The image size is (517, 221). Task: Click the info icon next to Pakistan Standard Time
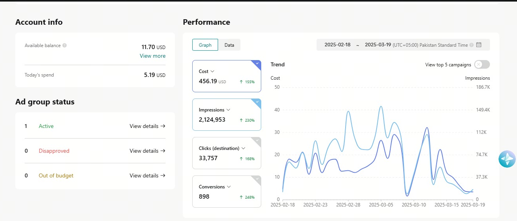coord(471,45)
